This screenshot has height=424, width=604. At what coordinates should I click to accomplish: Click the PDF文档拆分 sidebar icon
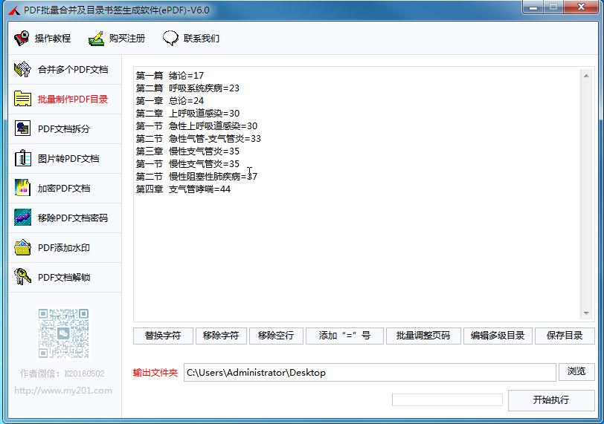coord(23,128)
